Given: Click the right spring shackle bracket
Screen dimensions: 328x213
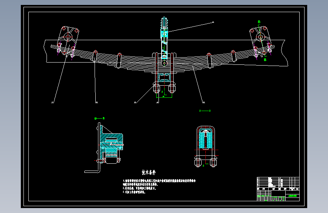Looking at the screenshot, I should click(261, 41).
